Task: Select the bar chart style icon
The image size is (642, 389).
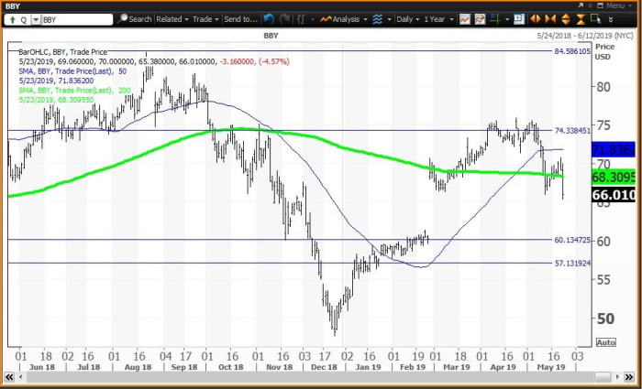Action: [x=301, y=19]
